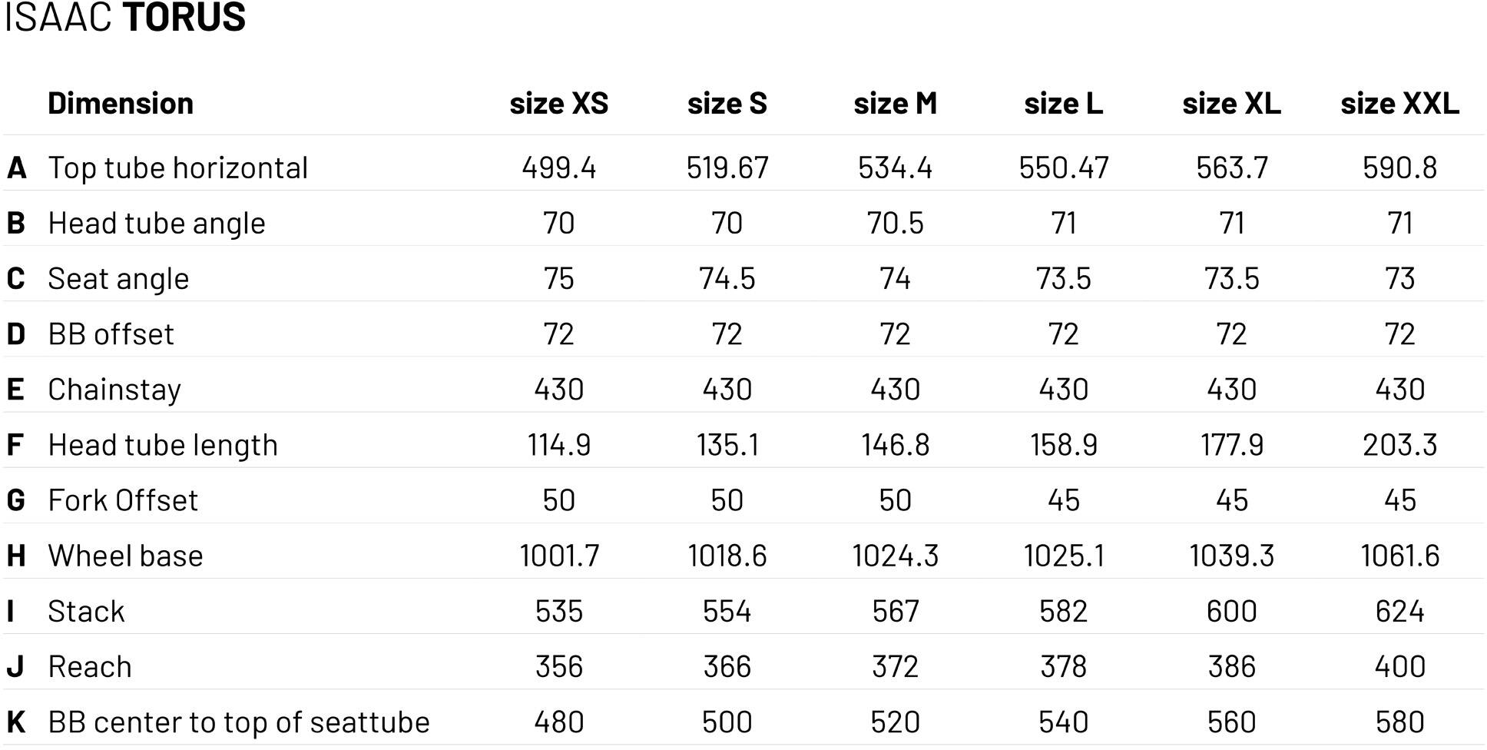Click the Dimension column header

point(121,103)
